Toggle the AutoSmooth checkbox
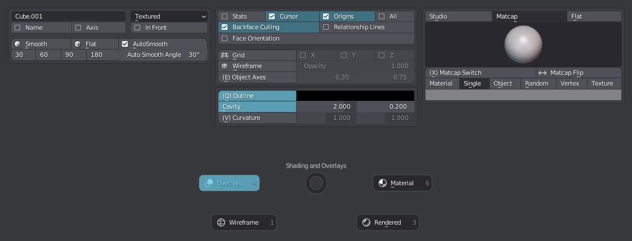The width and height of the screenshot is (632, 241). click(x=125, y=44)
